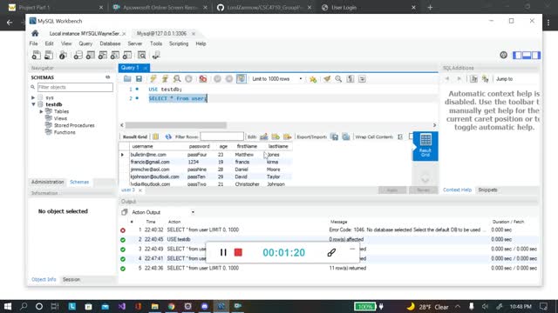The width and height of the screenshot is (558, 313).
Task: Toggle continue-on-error icon in the query toolbar
Action: point(203,79)
